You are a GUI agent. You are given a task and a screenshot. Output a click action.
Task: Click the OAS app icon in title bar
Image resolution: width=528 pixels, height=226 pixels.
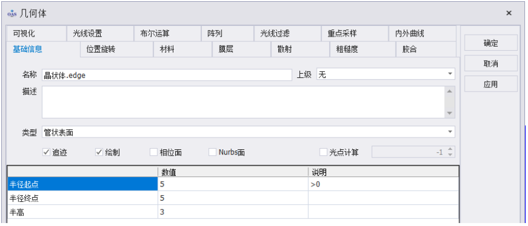coord(12,14)
